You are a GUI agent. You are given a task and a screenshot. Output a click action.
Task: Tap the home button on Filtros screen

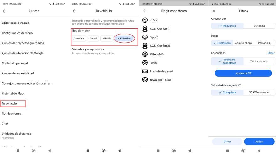243,151
